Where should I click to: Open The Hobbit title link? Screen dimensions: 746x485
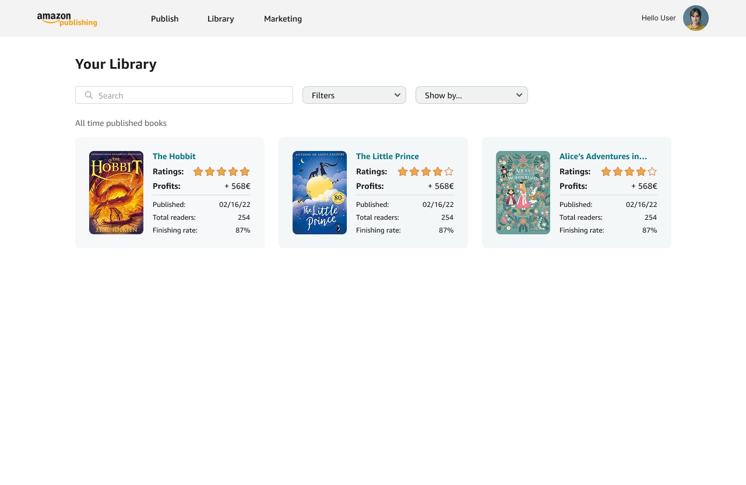coord(174,156)
